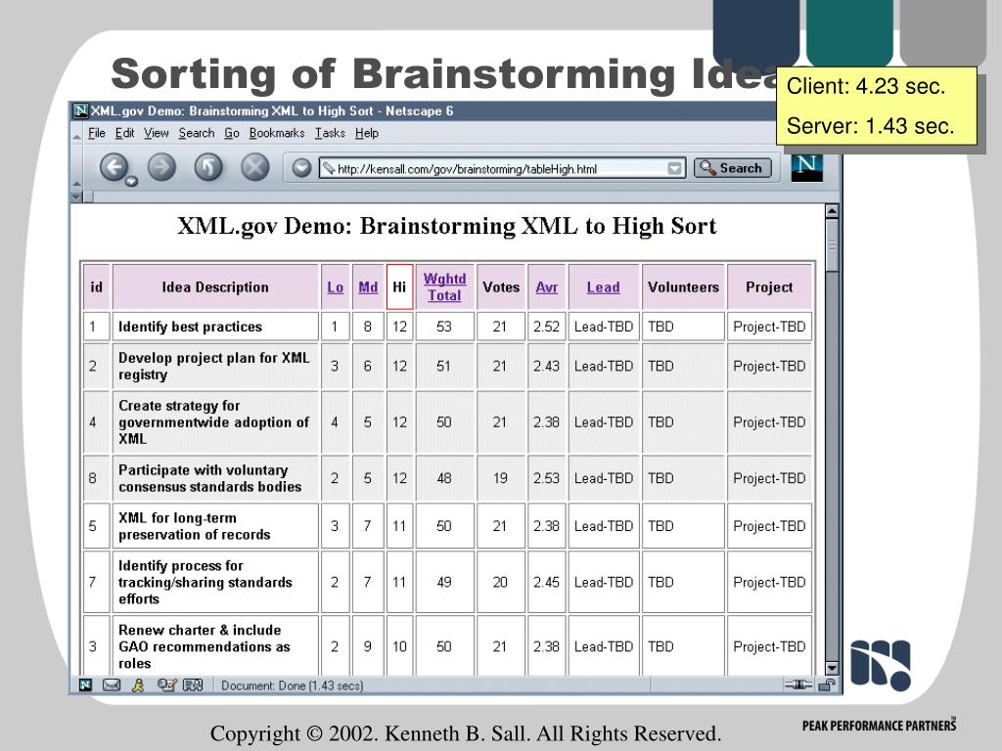Click the security padlock icon
1002x751 pixels.
(x=827, y=685)
